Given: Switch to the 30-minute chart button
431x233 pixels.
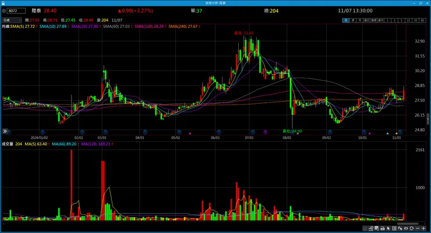Looking at the screenshot, I should [416, 20].
